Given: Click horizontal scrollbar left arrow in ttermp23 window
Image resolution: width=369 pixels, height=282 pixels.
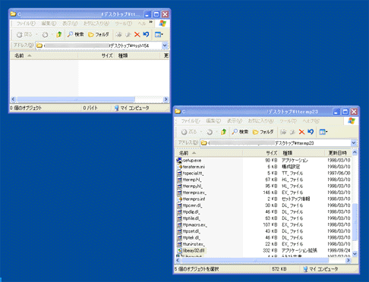Looking at the screenshot, I should [x=178, y=260].
